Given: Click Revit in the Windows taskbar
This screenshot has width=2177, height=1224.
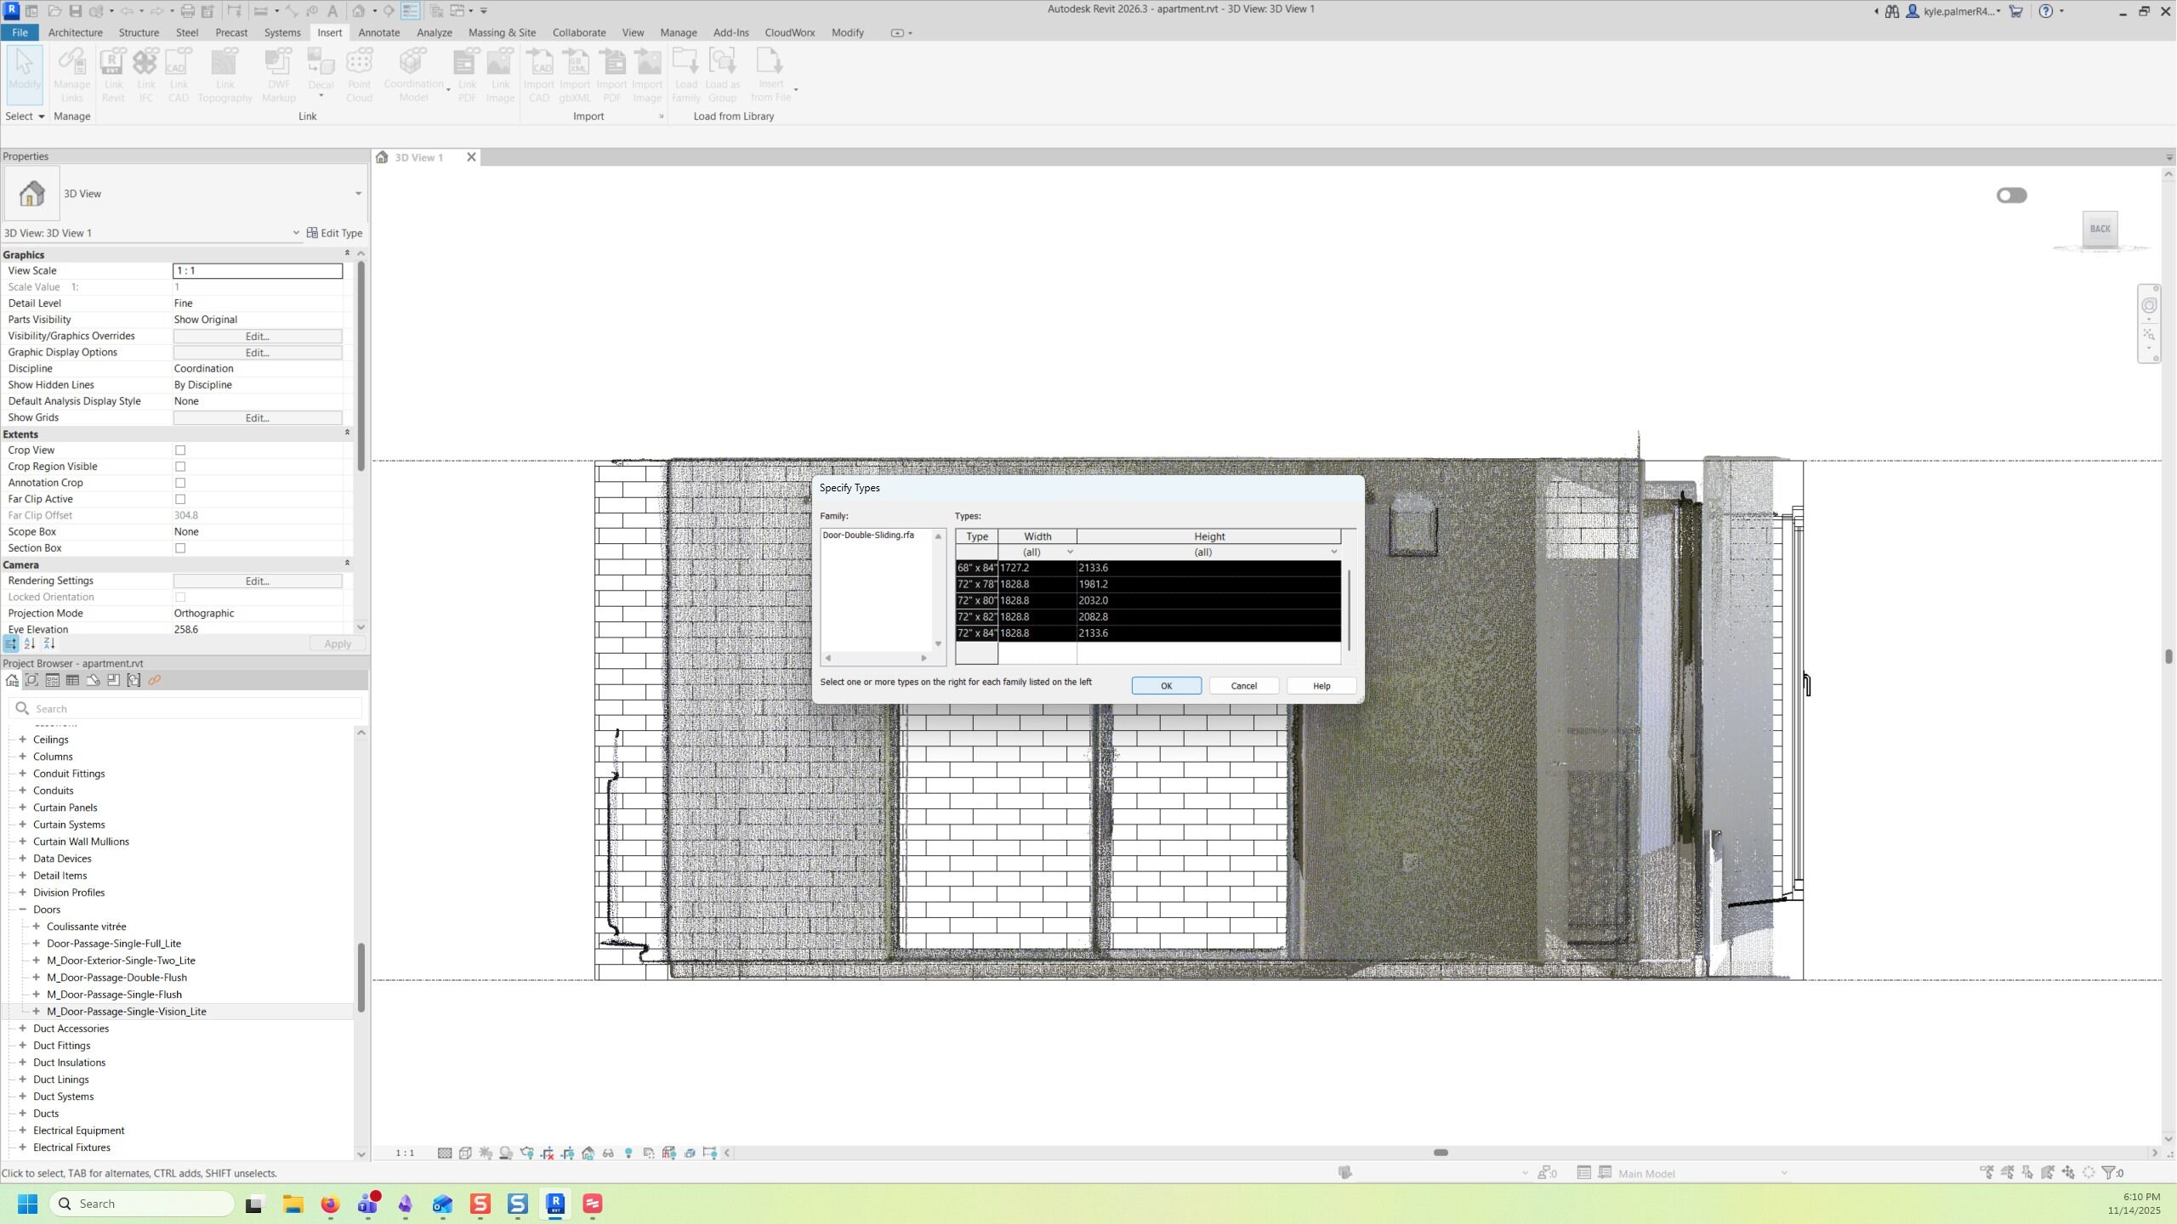Looking at the screenshot, I should [555, 1204].
